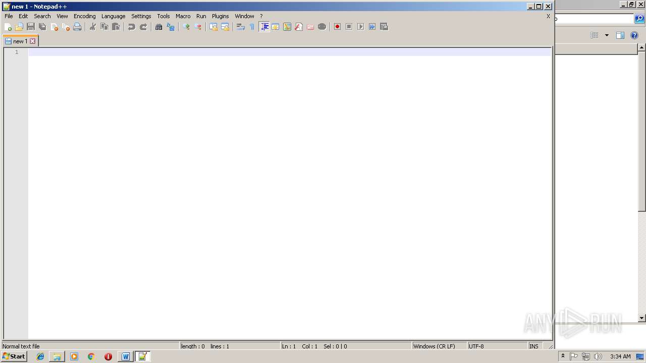Zoom out using the toolbar icon
The width and height of the screenshot is (646, 363).
198,27
